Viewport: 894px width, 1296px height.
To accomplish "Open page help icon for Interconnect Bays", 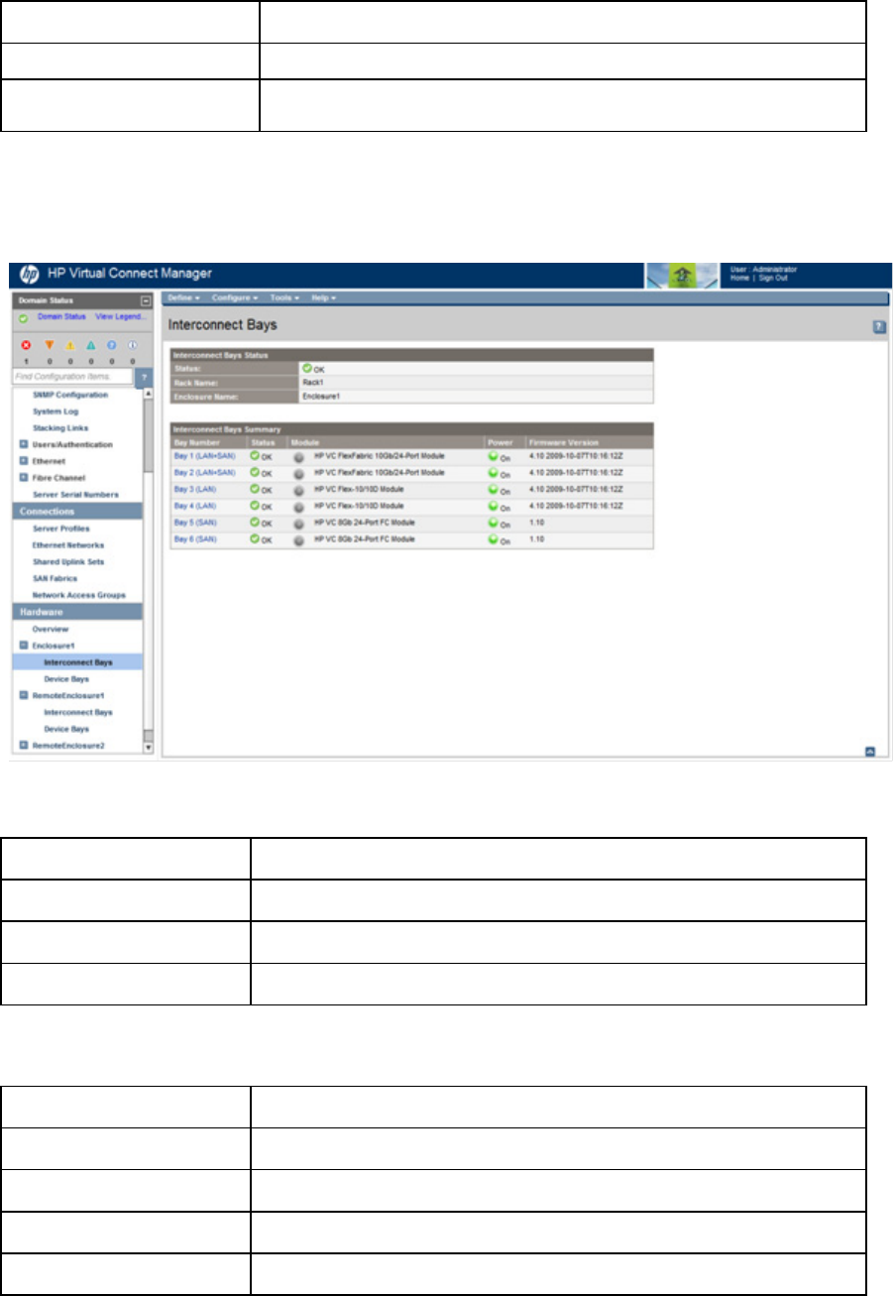I will click(879, 326).
